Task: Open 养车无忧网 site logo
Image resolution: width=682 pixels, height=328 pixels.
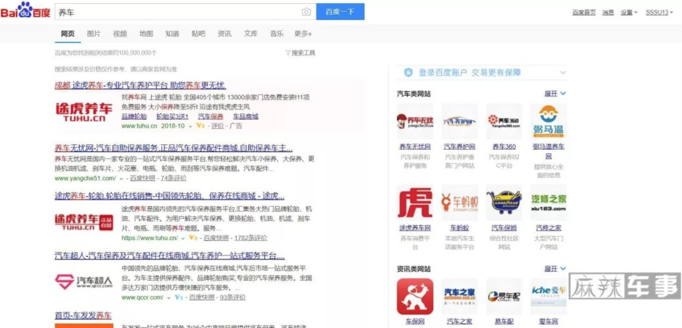Action: tap(415, 122)
